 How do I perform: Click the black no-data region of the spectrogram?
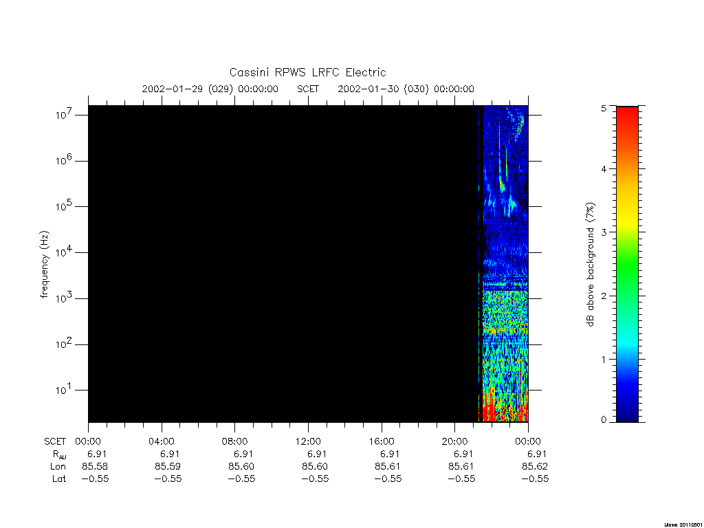(283, 264)
